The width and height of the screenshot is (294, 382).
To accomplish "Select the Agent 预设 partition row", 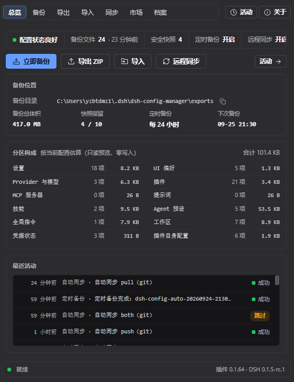I will point(216,209).
